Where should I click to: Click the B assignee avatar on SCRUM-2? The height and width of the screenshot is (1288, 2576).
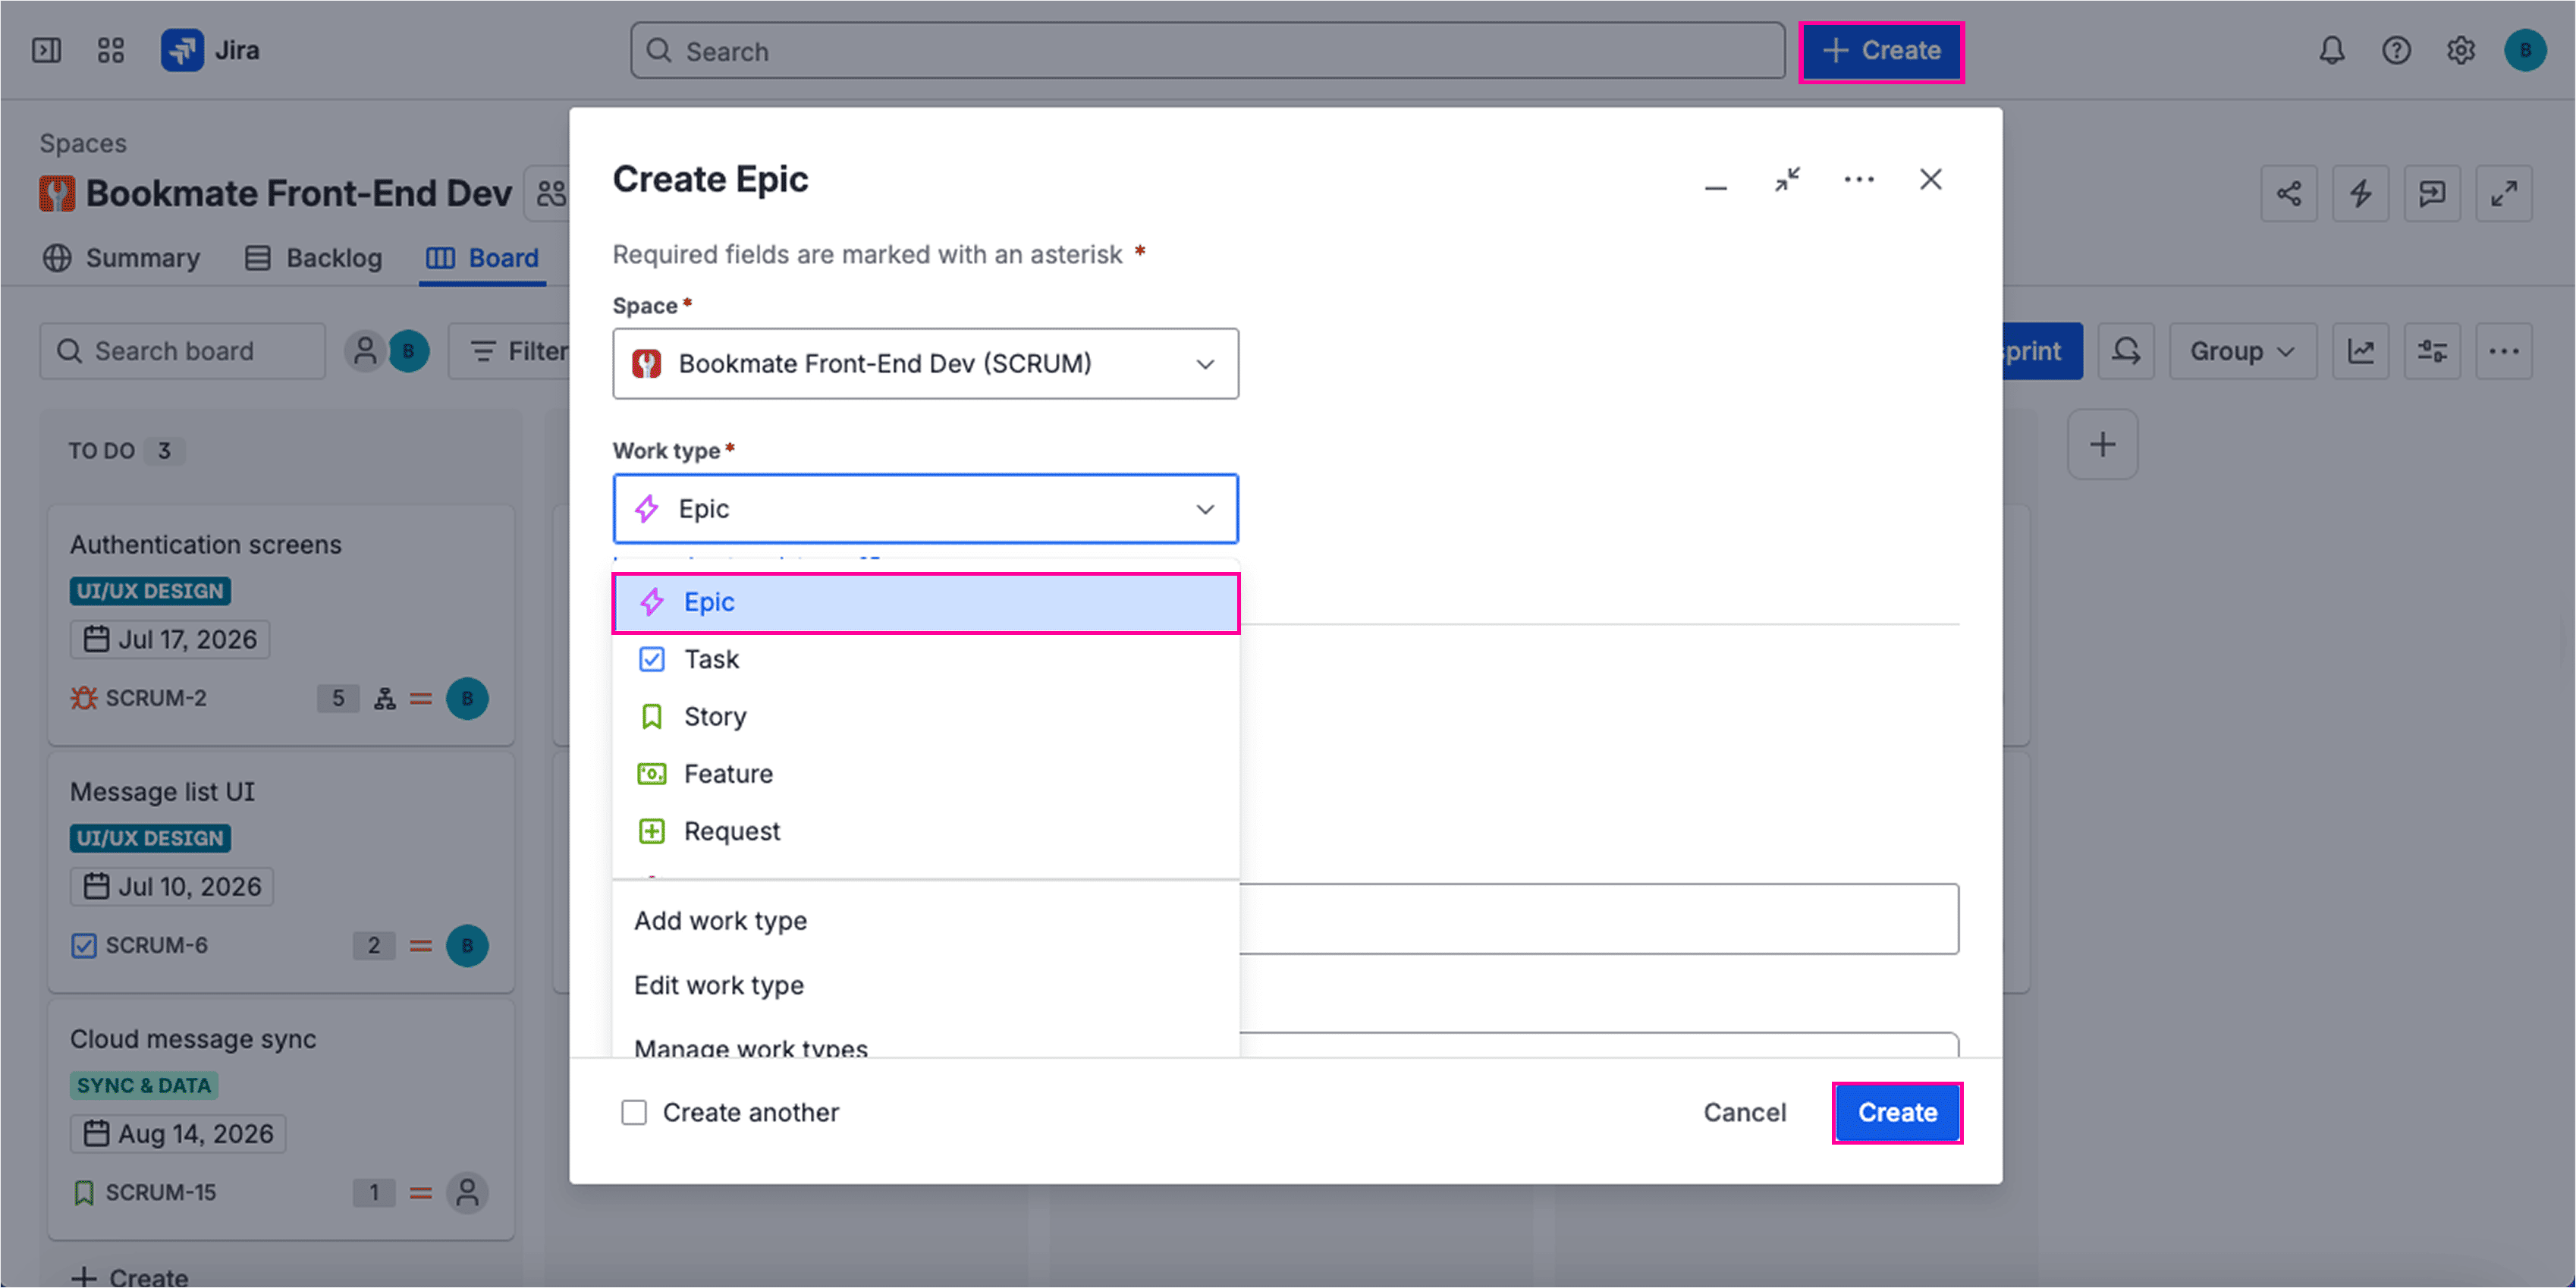467,698
